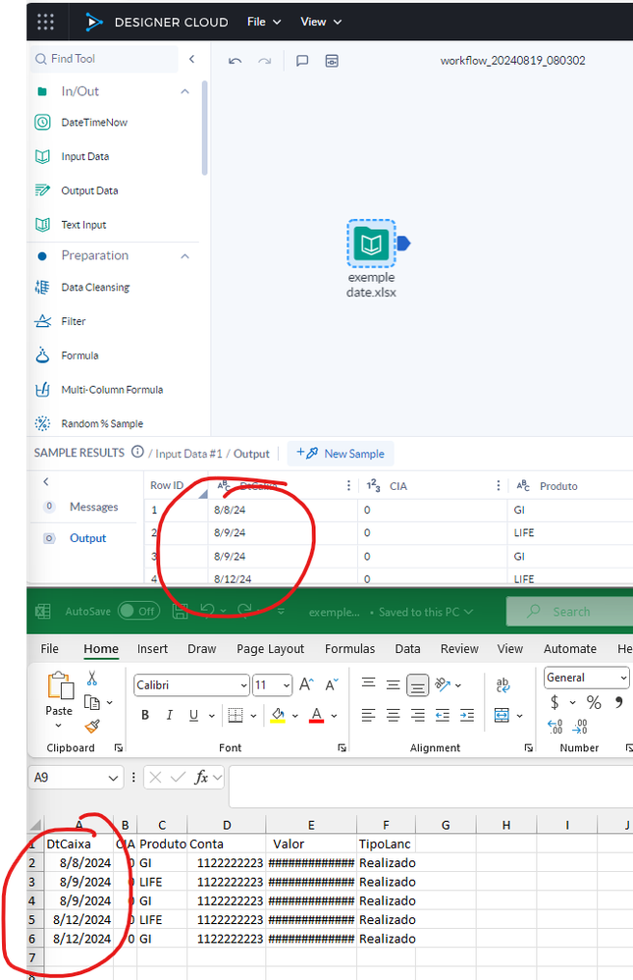Click the Excel Search box
This screenshot has width=633, height=980.
[x=570, y=611]
